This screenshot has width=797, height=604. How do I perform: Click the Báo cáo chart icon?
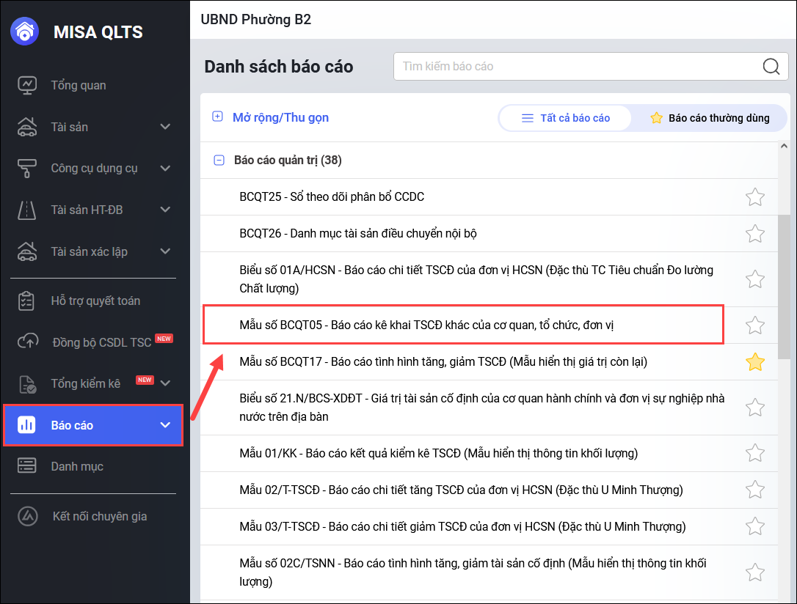point(26,425)
